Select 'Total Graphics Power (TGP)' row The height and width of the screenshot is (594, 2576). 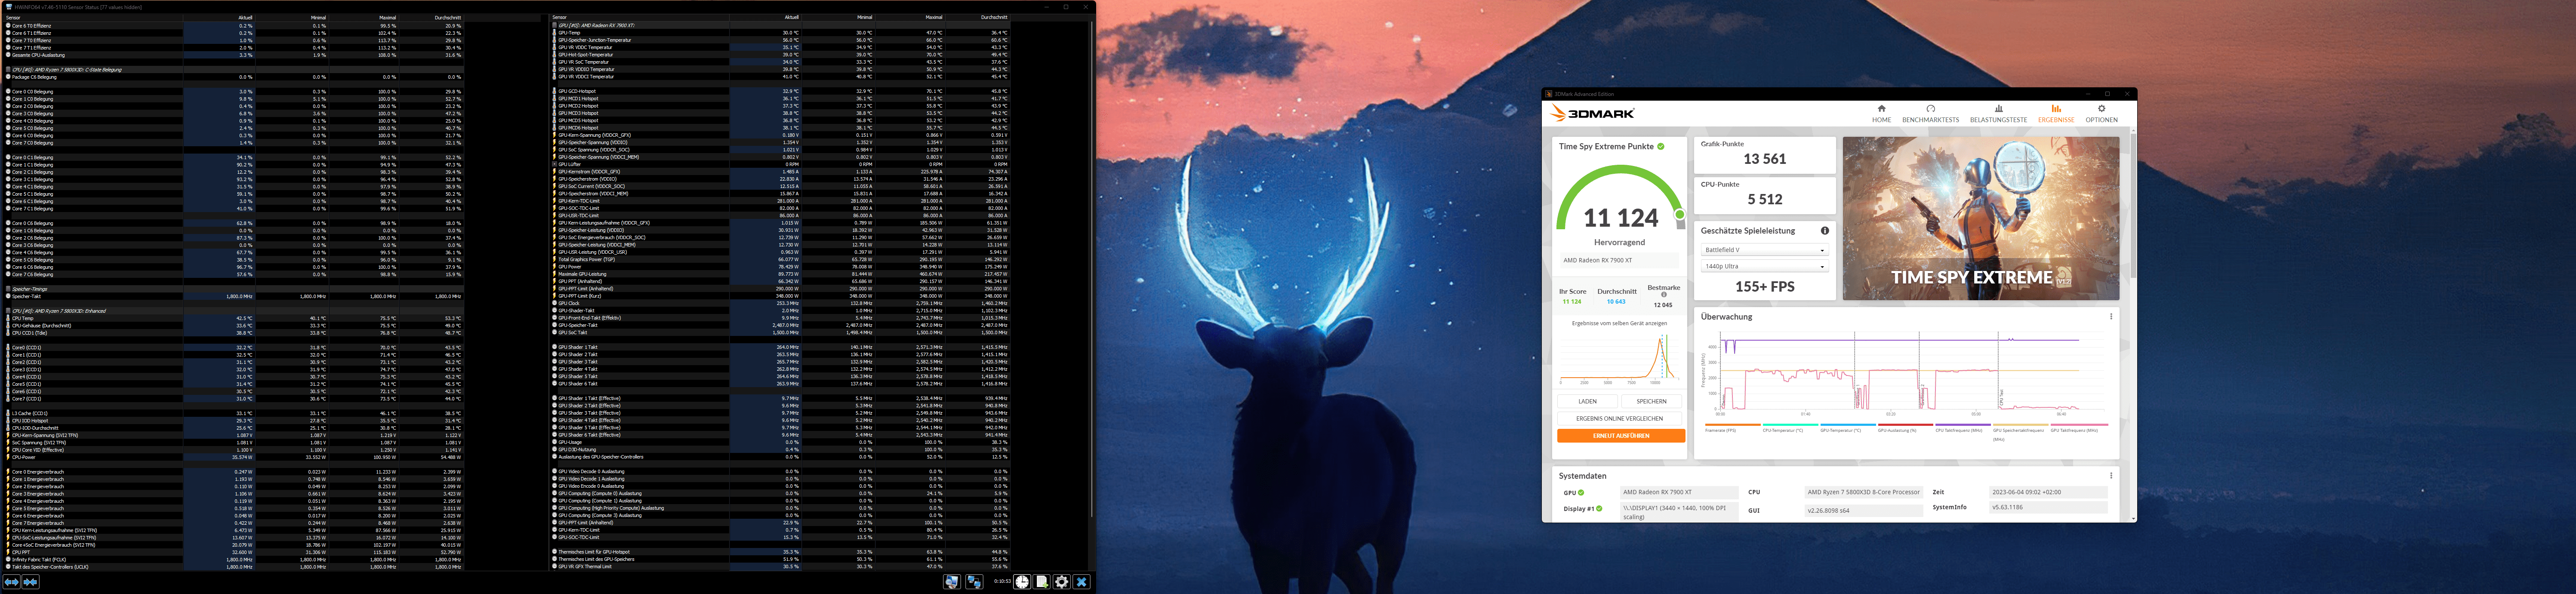pyautogui.click(x=780, y=260)
